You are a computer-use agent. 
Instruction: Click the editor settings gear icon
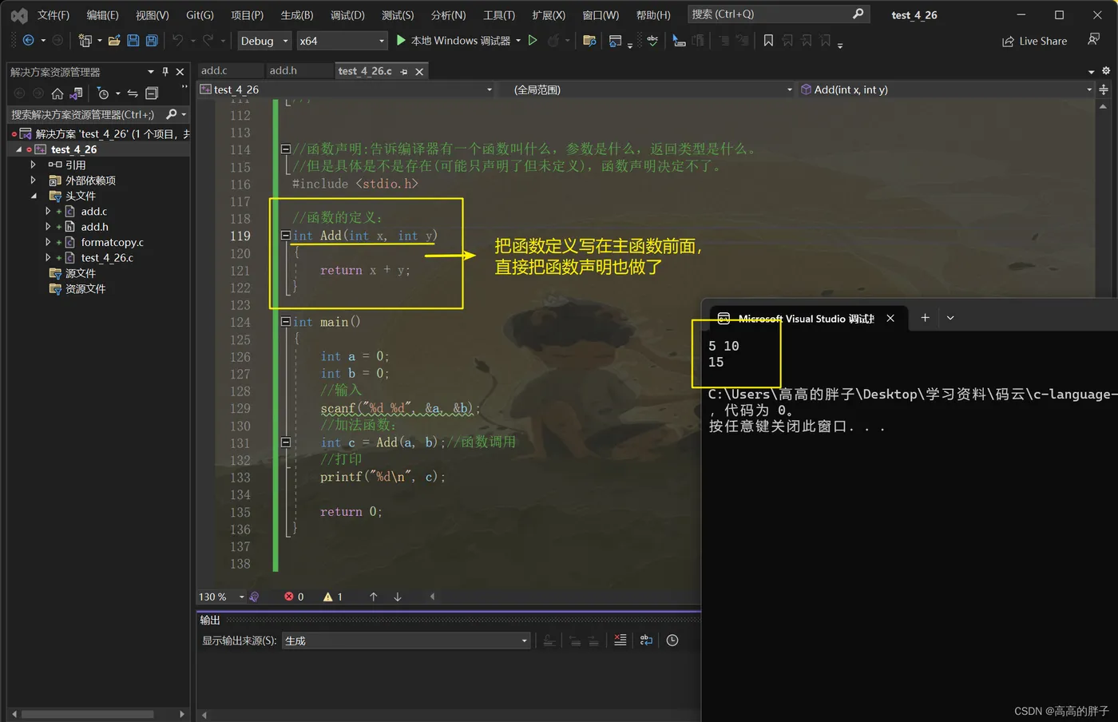coord(1106,70)
